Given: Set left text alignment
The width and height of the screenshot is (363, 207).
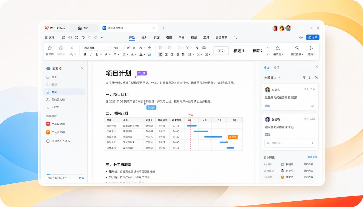Looking at the screenshot, I should pyautogui.click(x=161, y=54).
